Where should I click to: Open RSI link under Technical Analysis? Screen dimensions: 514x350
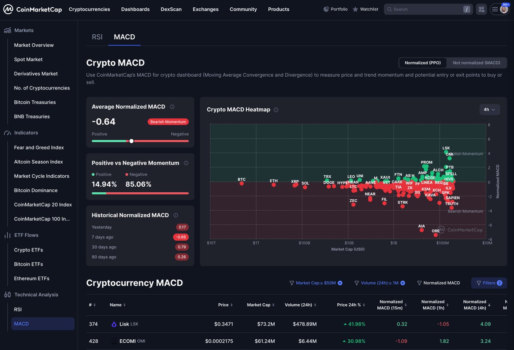point(18,309)
